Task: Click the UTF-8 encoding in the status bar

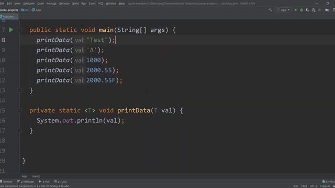Action: point(314,186)
